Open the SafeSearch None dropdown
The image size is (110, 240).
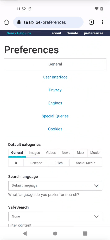click(55, 216)
